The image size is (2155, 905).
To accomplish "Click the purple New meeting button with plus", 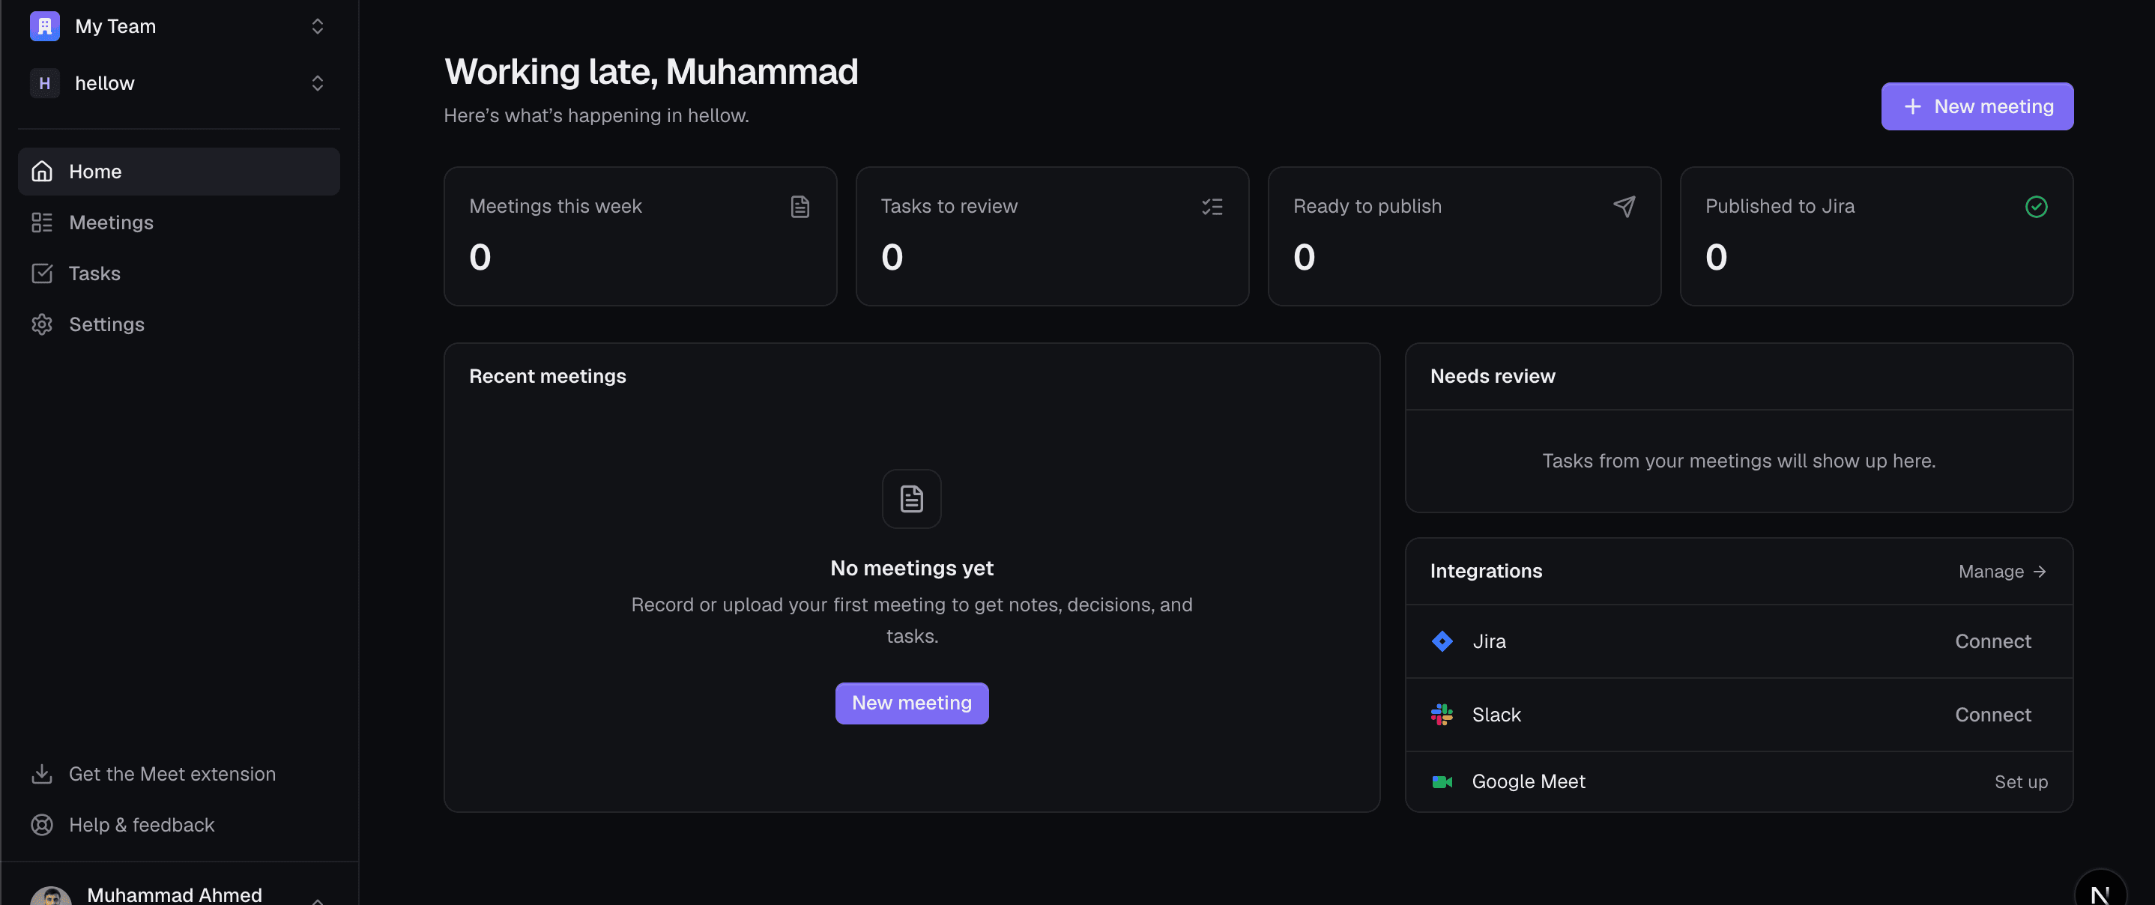I will [1977, 106].
